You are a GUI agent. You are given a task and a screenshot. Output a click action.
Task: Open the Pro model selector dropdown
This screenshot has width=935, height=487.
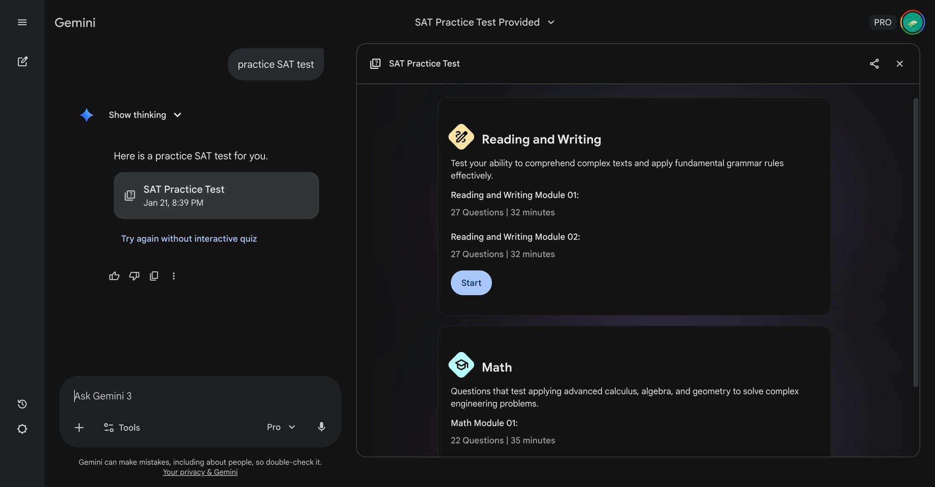coord(281,427)
